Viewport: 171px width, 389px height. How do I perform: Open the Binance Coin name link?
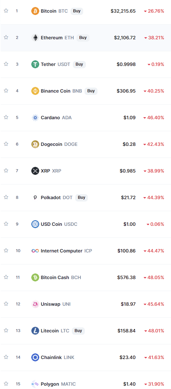click(x=56, y=91)
